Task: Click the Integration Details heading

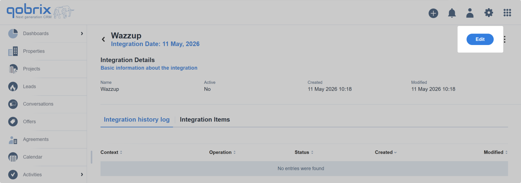Action: 128,60
